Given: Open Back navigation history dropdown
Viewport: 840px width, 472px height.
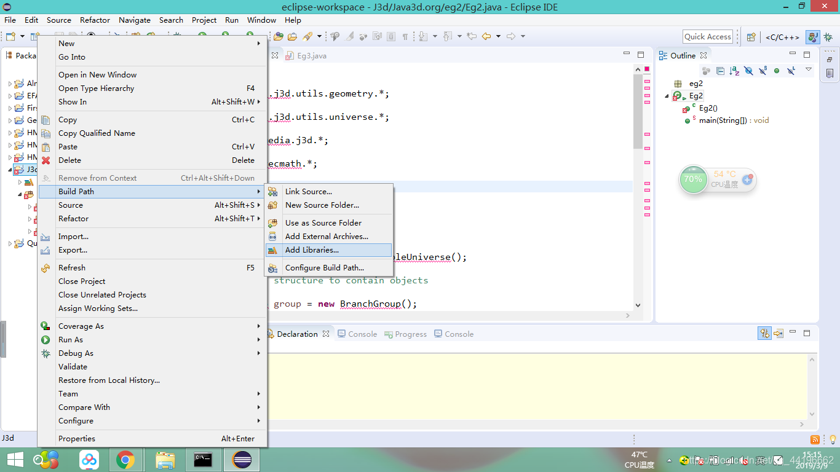Looking at the screenshot, I should 498,37.
